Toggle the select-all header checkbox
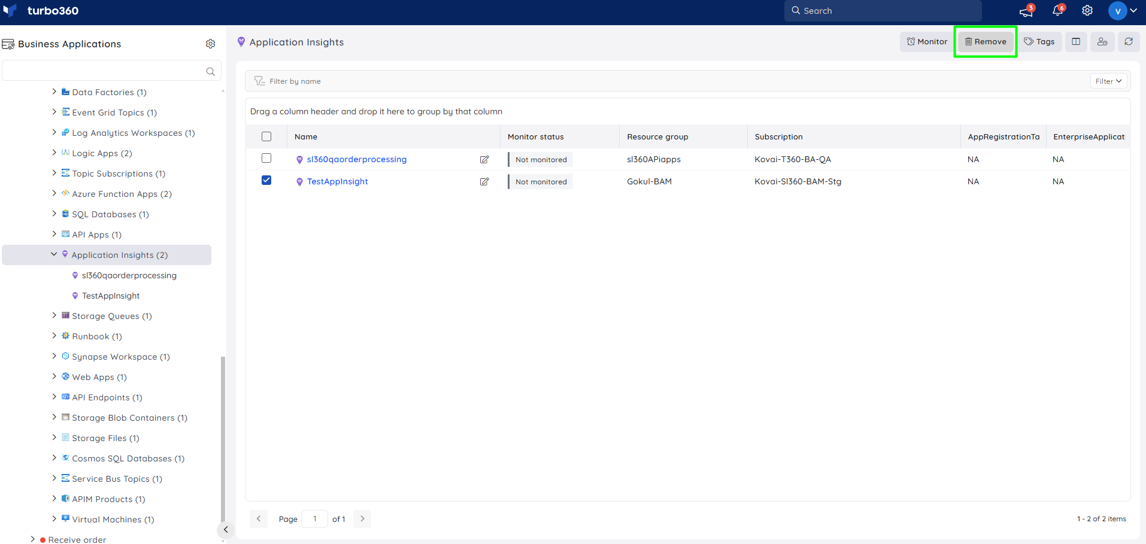The height and width of the screenshot is (544, 1146). 266,136
